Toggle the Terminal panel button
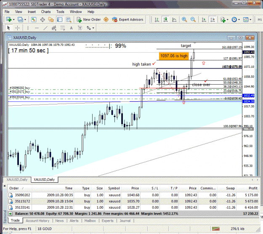Viewport: 263px width, 234px height. coord(60,20)
